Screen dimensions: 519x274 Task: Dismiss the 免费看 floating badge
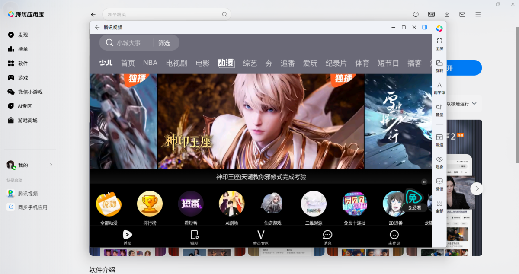pyautogui.click(x=424, y=182)
